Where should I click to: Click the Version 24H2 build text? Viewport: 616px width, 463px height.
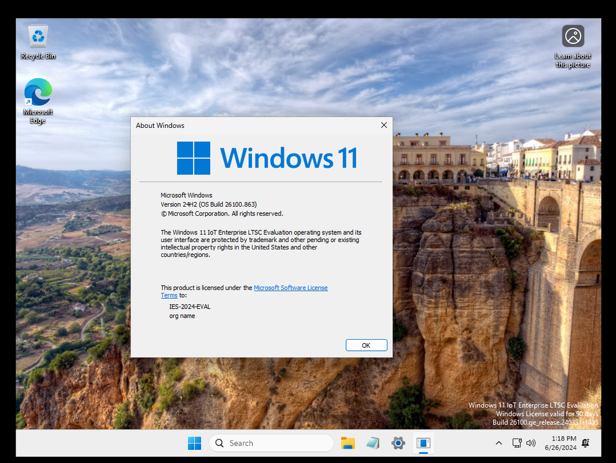(x=209, y=204)
